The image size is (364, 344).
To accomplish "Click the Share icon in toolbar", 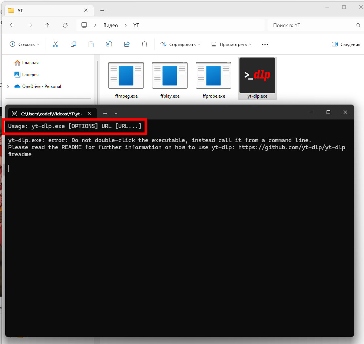I will coord(127,44).
